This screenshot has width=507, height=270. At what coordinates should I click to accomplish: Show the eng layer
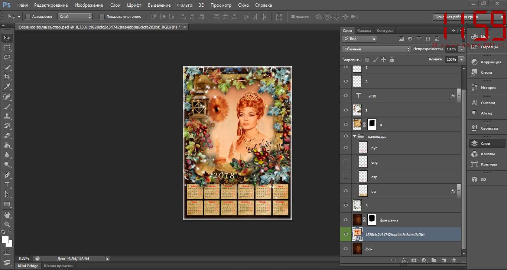(x=346, y=162)
